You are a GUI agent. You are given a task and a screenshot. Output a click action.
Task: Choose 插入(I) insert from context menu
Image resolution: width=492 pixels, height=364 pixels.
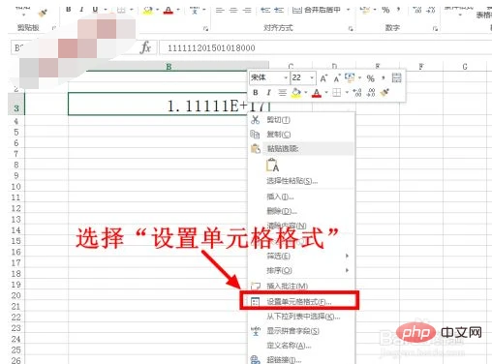coord(301,197)
